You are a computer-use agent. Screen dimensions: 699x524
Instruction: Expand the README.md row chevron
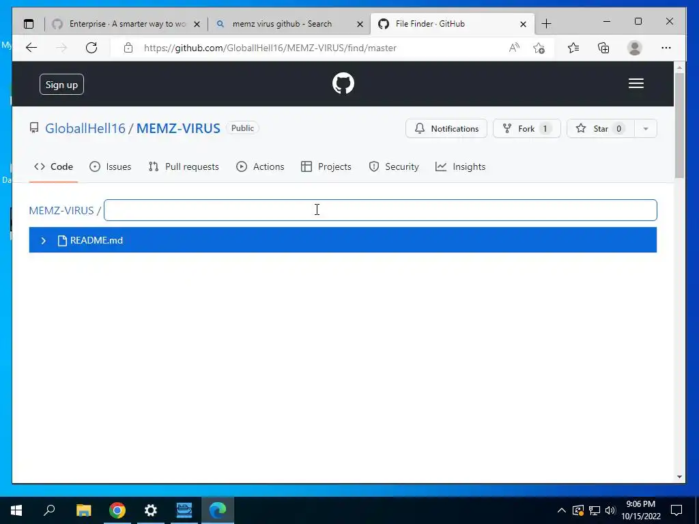click(43, 241)
